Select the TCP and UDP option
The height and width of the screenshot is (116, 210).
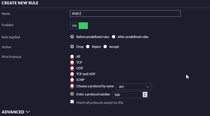pyautogui.click(x=72, y=74)
